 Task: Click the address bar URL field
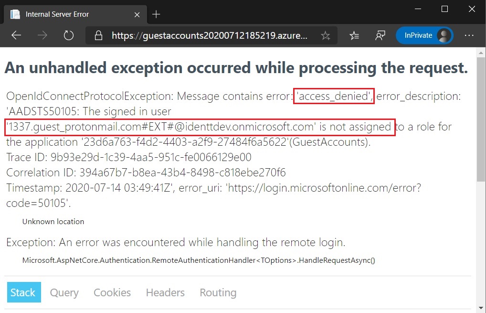pos(210,35)
